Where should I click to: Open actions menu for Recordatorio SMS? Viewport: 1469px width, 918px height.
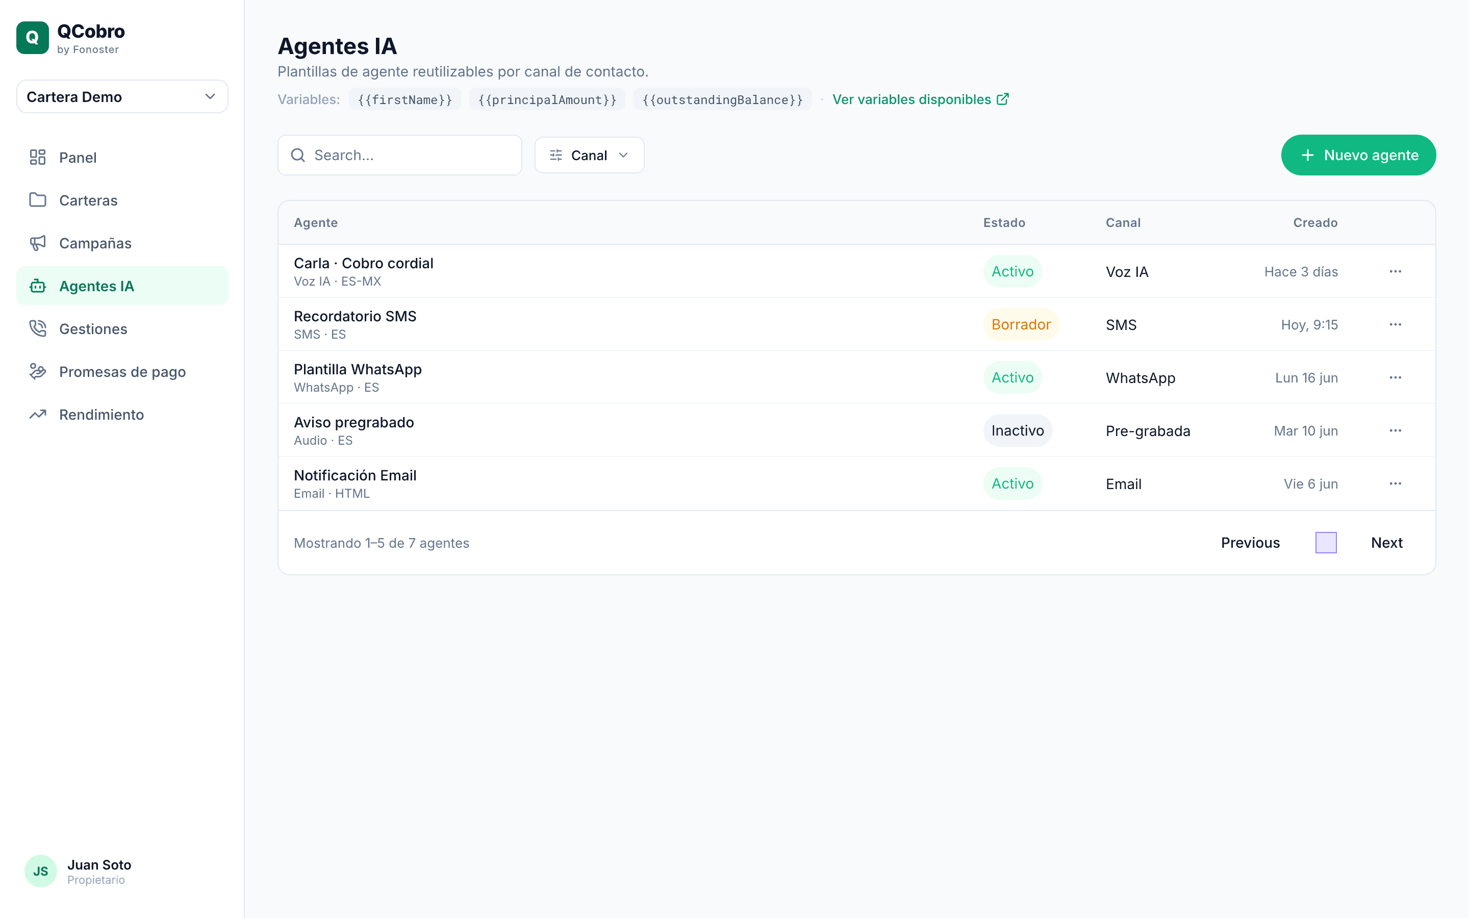pos(1395,324)
